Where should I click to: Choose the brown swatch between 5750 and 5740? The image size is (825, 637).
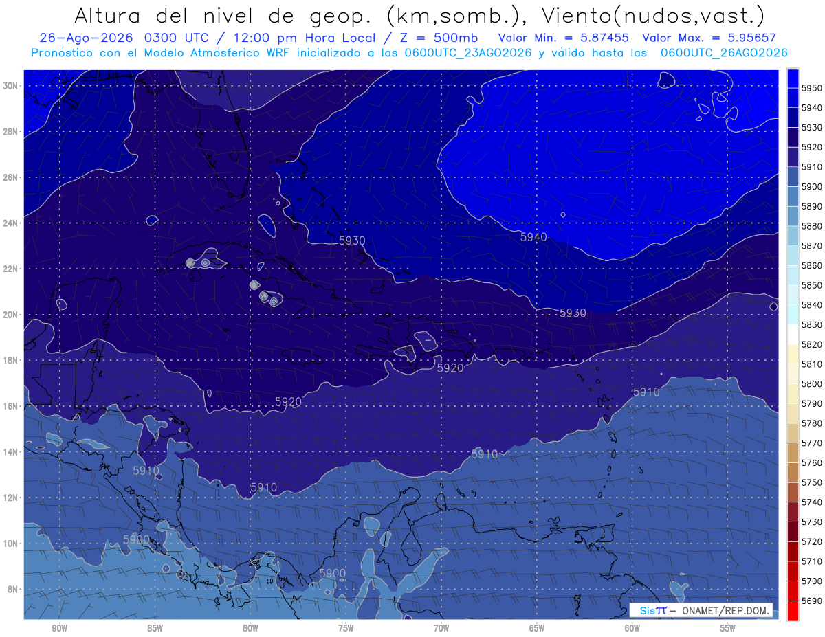793,492
